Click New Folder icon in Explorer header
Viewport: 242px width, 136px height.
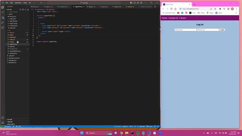23,9
